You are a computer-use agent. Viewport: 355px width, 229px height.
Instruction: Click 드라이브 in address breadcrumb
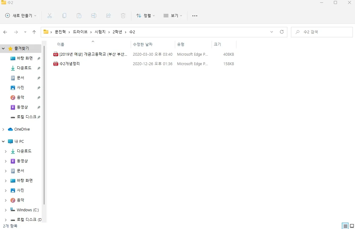(80, 32)
